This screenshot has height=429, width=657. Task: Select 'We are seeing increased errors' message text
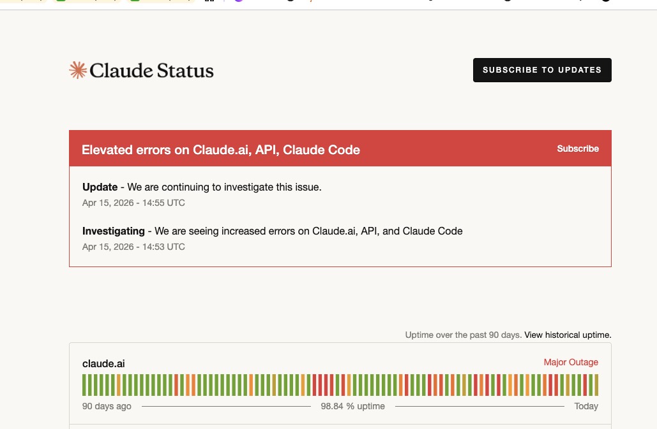[308, 231]
